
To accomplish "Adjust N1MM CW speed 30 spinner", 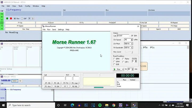I will pyautogui.click(x=33, y=18).
